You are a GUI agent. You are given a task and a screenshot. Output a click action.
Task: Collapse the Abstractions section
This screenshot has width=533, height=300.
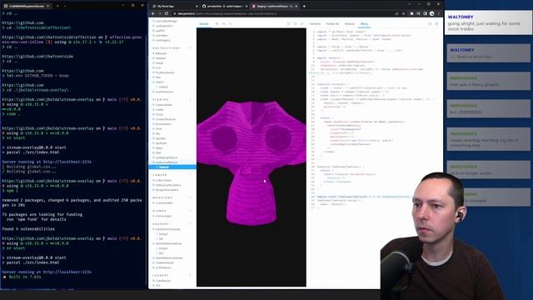tap(167, 48)
